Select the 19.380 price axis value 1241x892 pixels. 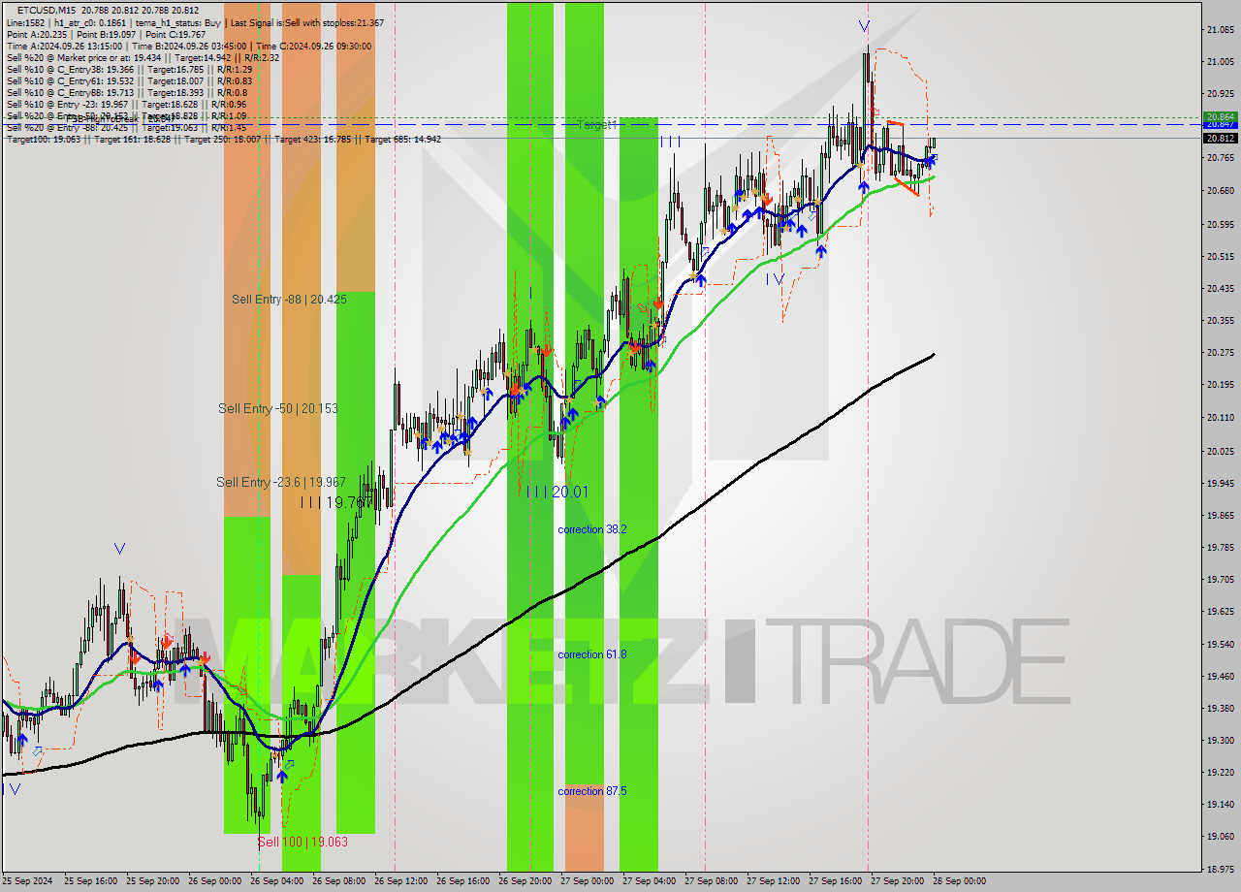click(x=1220, y=708)
